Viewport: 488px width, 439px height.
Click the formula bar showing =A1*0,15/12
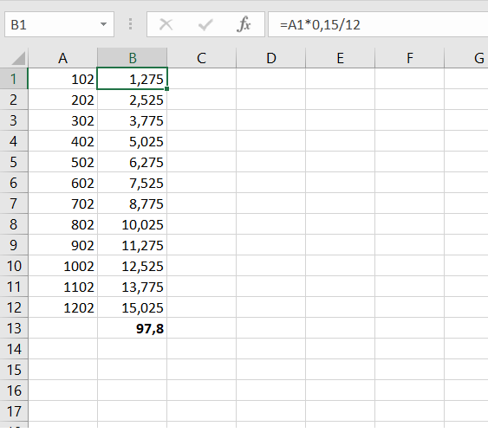point(378,24)
